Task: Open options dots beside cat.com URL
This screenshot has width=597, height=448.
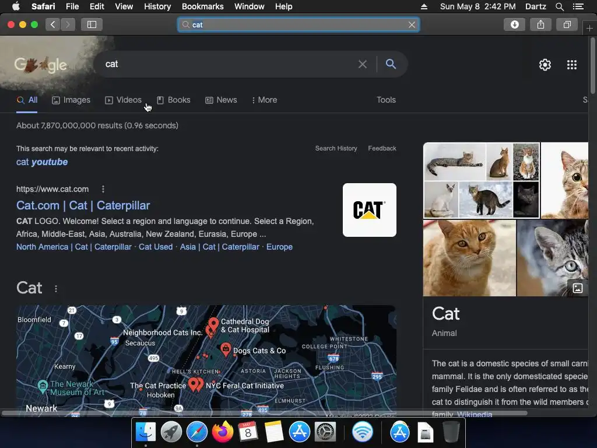Action: click(103, 189)
